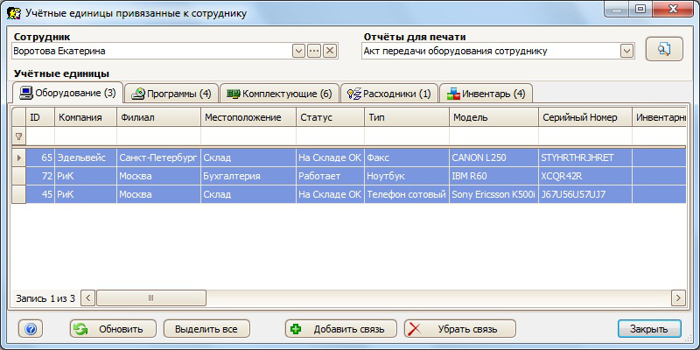Click the Обновить button

point(113,329)
